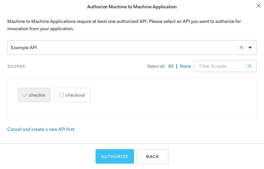Image resolution: width=264 pixels, height=169 pixels.
Task: Close the Authorize Machine to Machine dialog
Action: click(x=258, y=6)
